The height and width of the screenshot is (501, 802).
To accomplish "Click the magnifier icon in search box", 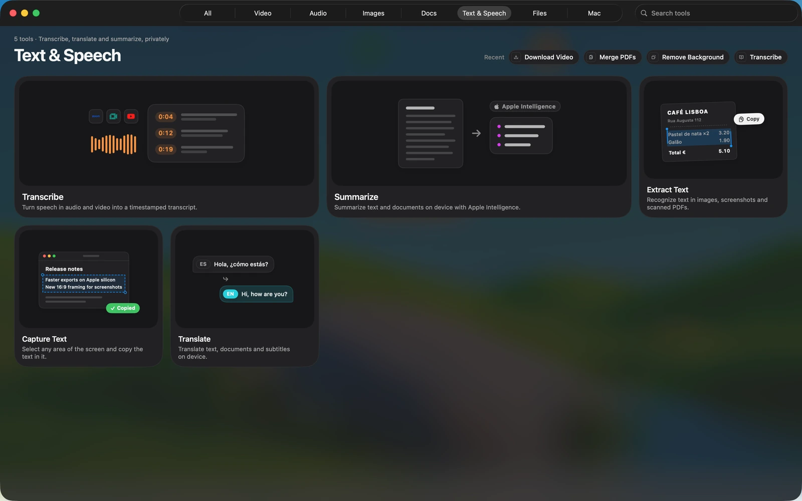I will pos(644,13).
